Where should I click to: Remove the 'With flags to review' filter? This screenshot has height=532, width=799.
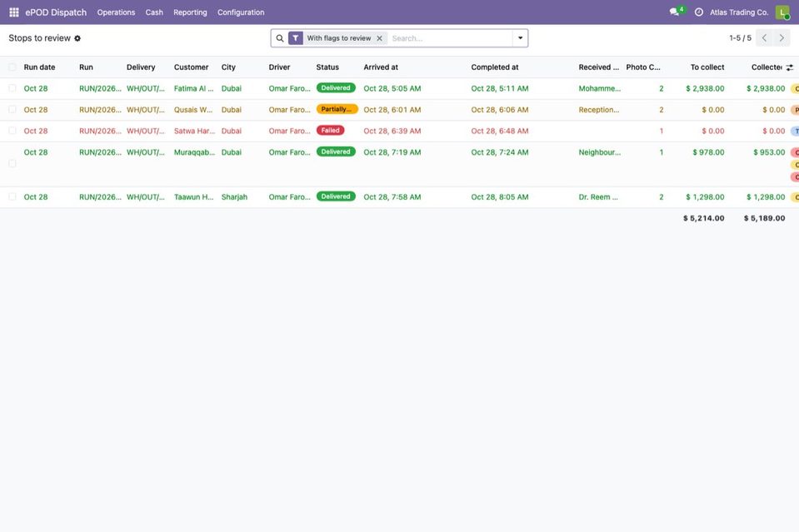pyautogui.click(x=379, y=38)
